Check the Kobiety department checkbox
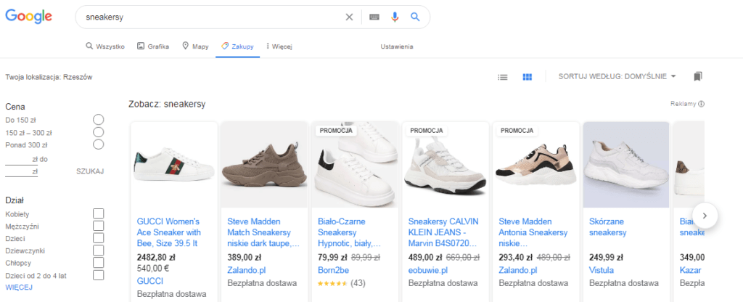Screen dimensions: 743x302 pos(98,213)
